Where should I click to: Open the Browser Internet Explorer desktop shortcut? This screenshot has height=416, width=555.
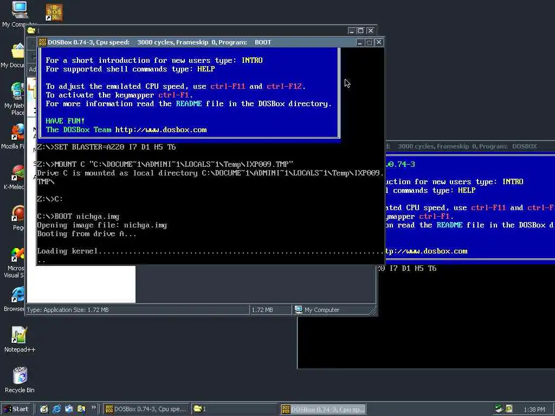[18, 295]
